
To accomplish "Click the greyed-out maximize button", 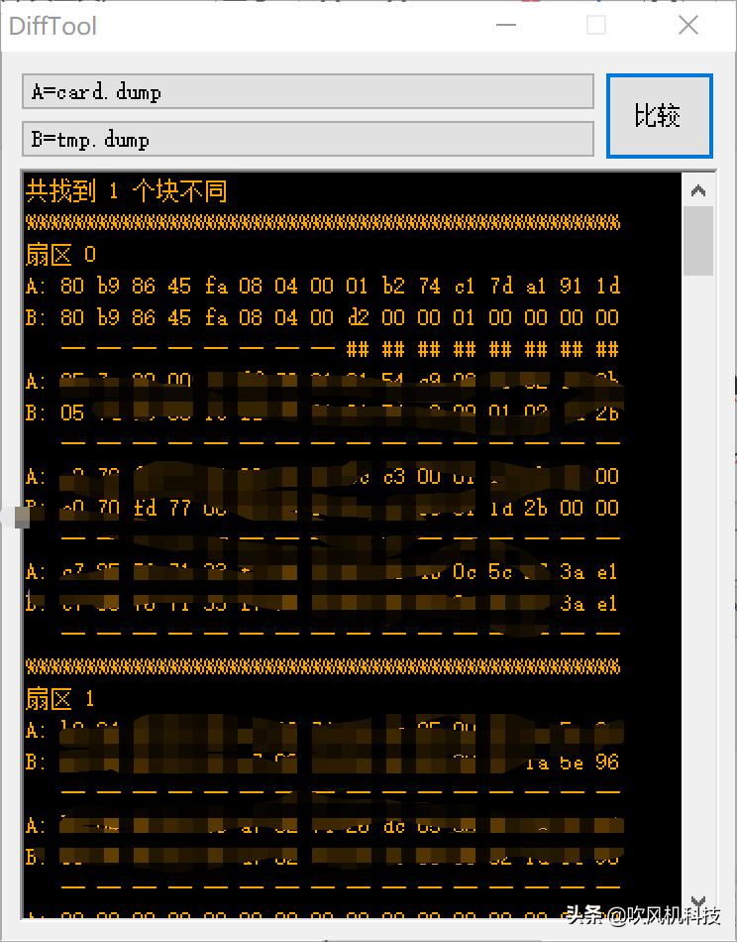I will pos(596,26).
